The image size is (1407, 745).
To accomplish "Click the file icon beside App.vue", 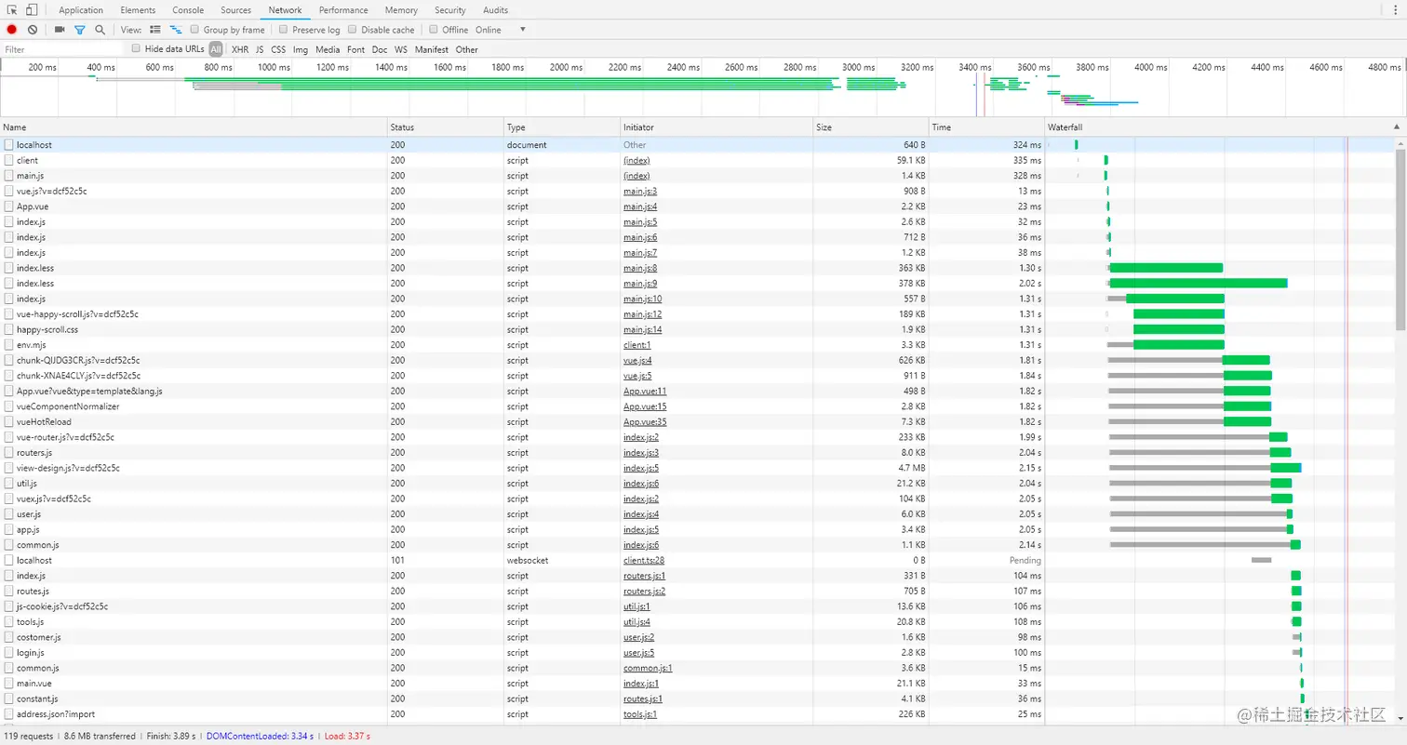I will 8,206.
